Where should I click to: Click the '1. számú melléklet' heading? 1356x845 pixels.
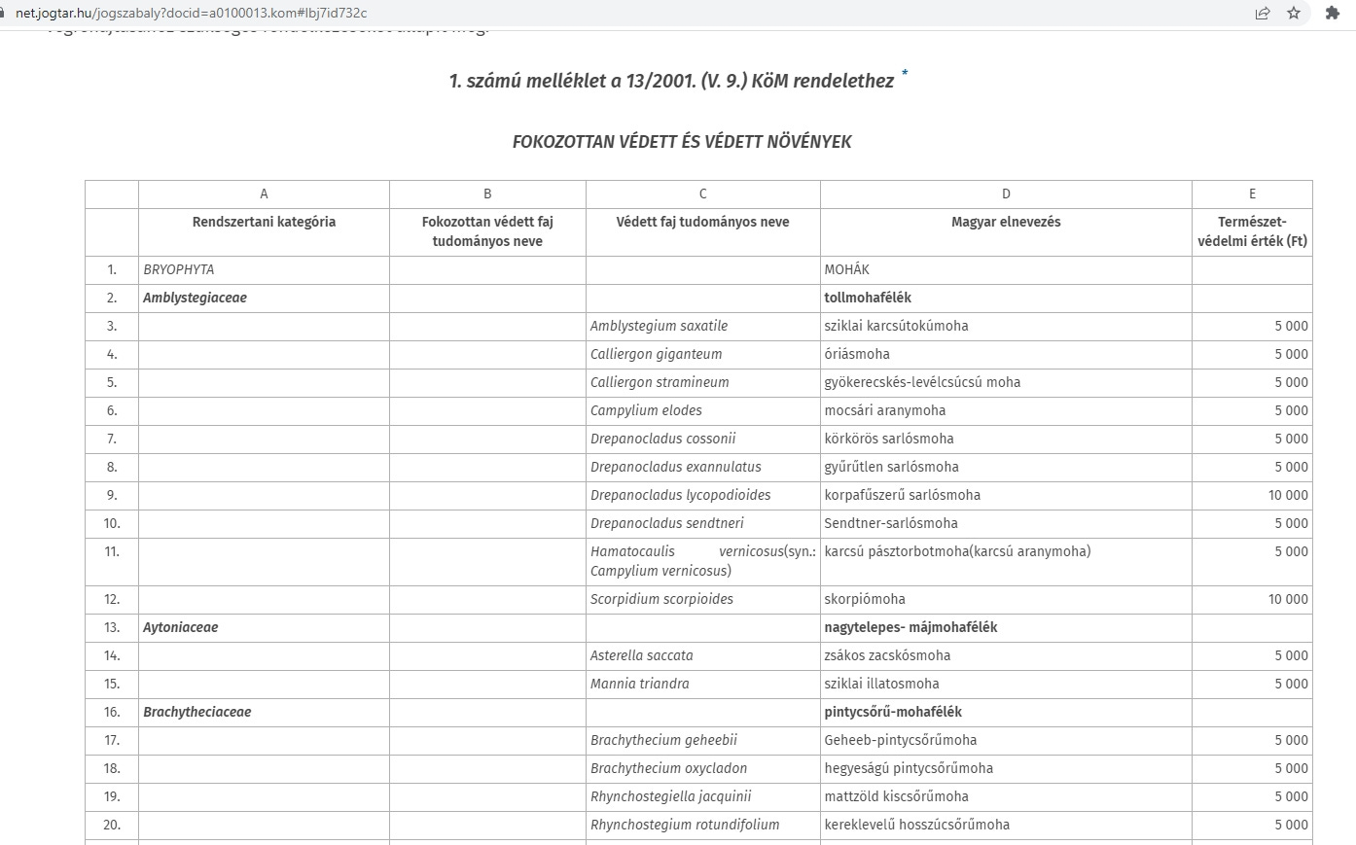671,82
